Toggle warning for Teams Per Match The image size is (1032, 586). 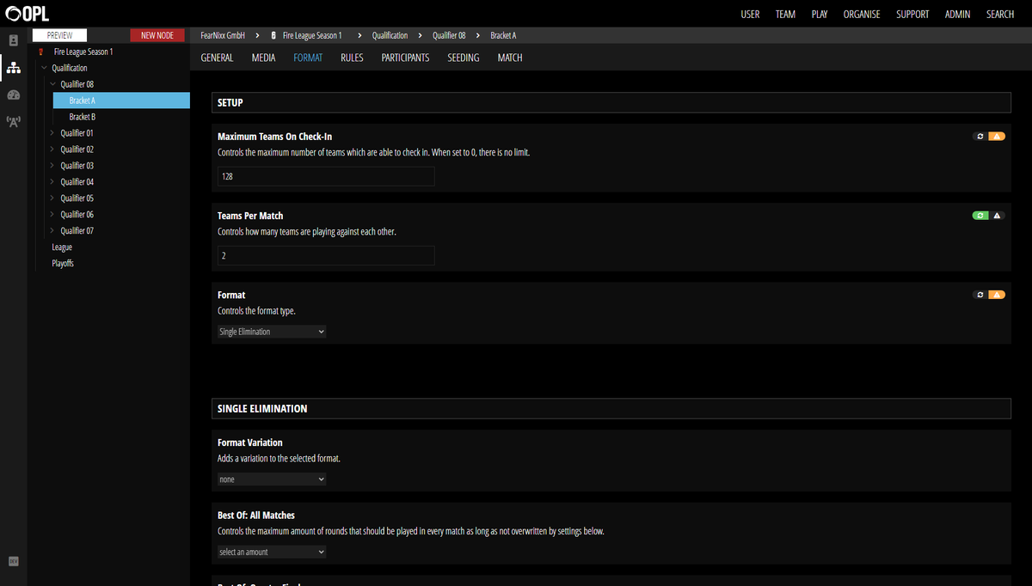[x=997, y=216]
